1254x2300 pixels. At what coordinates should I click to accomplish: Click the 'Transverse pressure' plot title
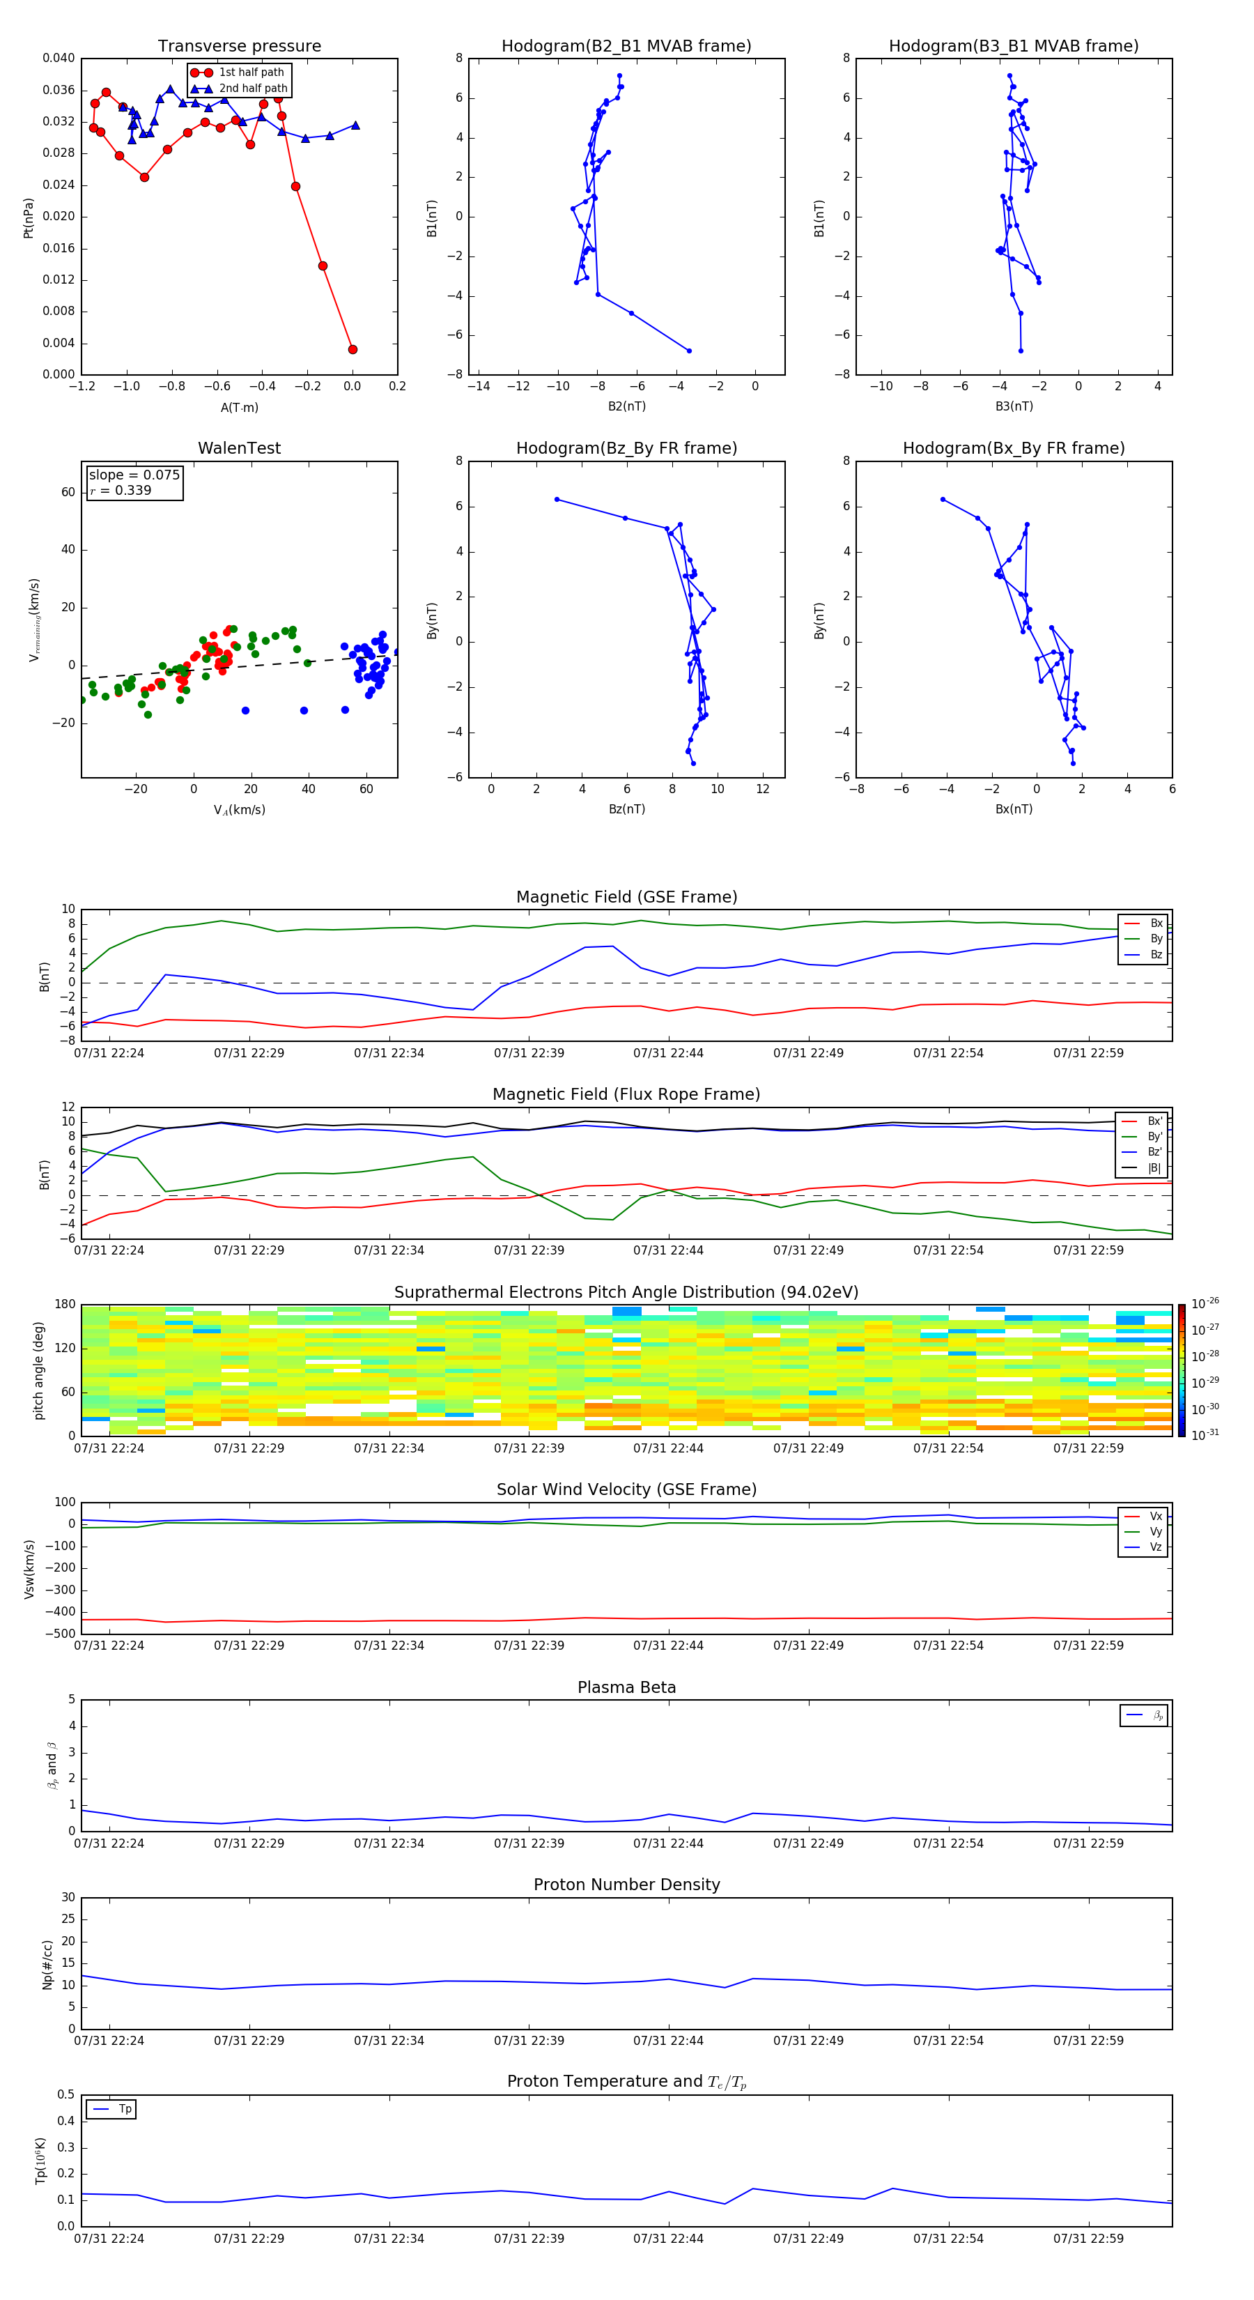[x=239, y=47]
